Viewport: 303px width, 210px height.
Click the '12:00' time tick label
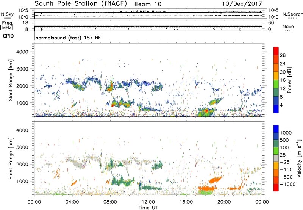[148, 202]
